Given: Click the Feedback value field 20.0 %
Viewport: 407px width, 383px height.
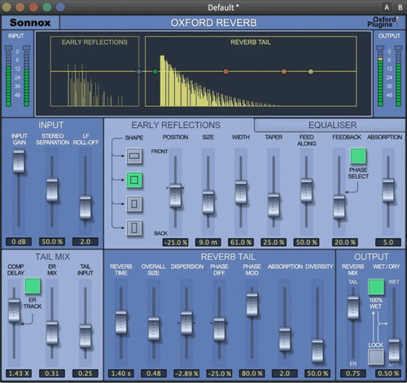Looking at the screenshot, I should (x=345, y=242).
